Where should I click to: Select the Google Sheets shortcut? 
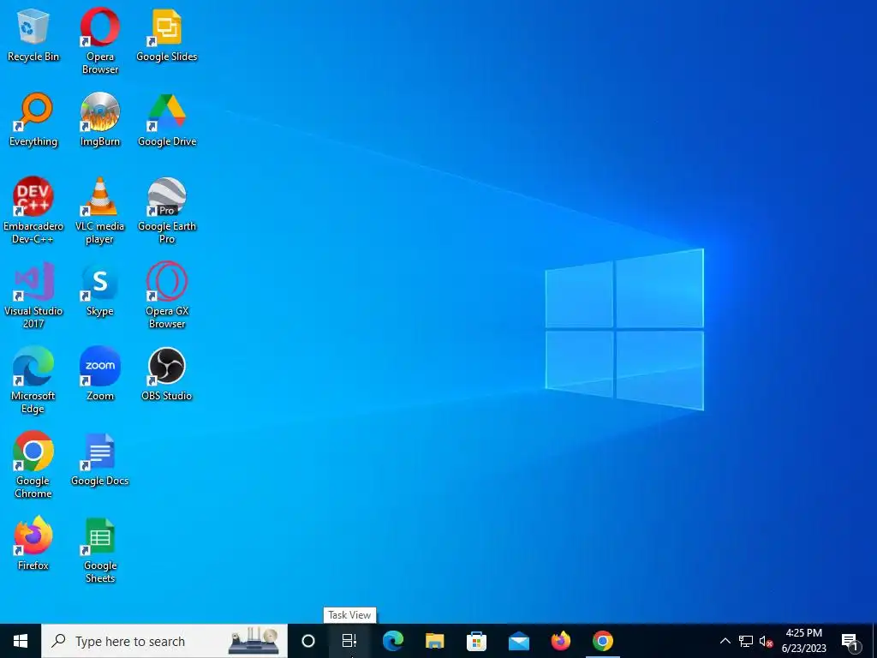[x=99, y=549]
